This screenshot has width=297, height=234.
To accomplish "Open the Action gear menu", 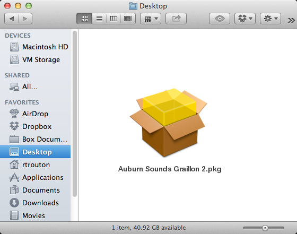I will pos(270,19).
